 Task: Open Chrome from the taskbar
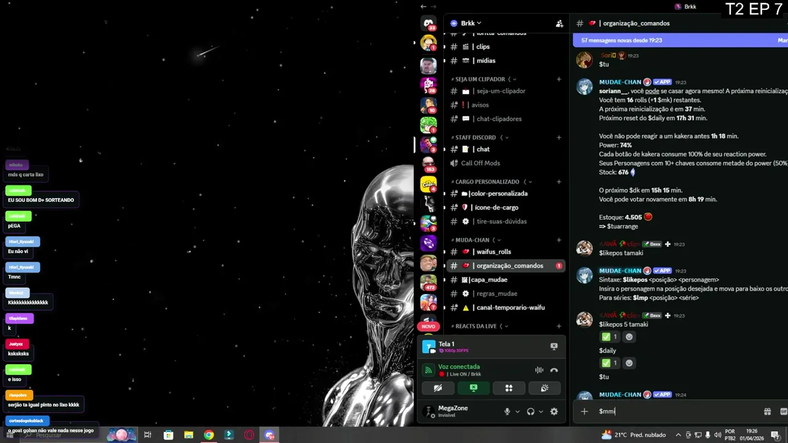coord(209,435)
